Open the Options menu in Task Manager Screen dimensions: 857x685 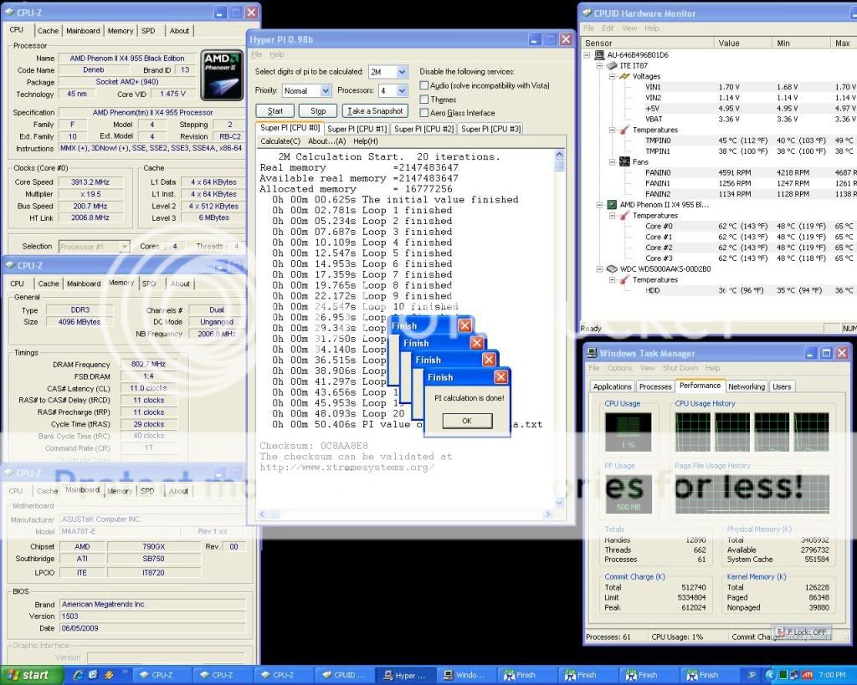pyautogui.click(x=619, y=368)
